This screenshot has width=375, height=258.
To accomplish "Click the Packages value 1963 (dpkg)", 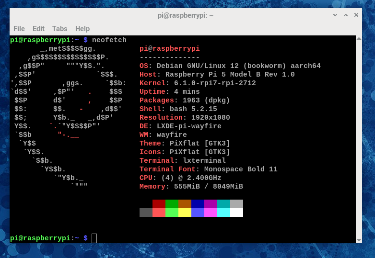I will pos(206,100).
